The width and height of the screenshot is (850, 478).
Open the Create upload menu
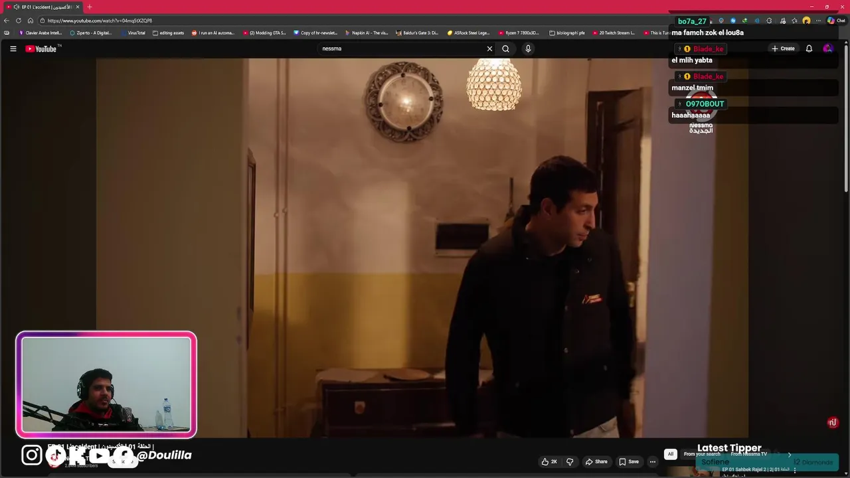pyautogui.click(x=783, y=48)
